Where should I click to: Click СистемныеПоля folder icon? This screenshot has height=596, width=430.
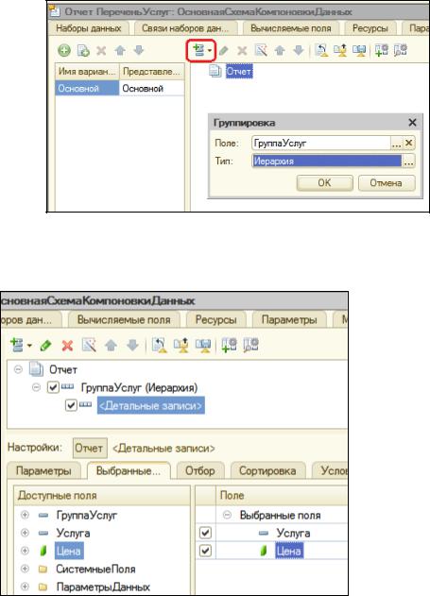point(43,569)
